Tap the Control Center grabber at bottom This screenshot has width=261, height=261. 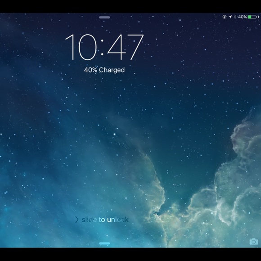104,243
